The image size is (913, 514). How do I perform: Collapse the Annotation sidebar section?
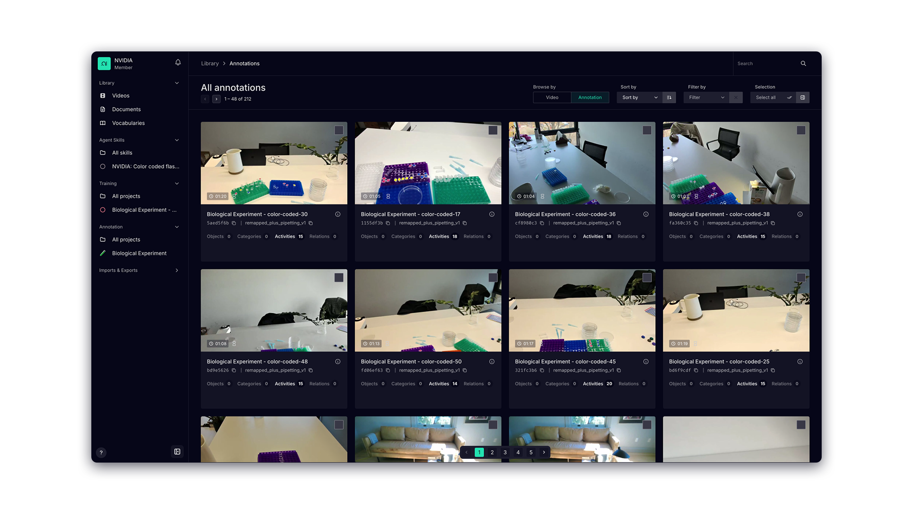point(177,227)
